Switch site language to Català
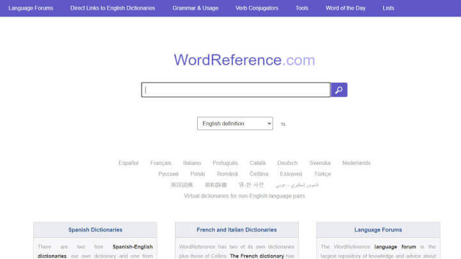This screenshot has width=461, height=259. (257, 163)
